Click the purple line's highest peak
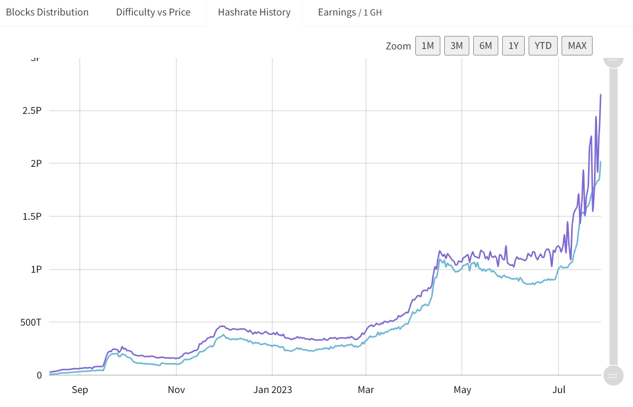The height and width of the screenshot is (407, 633). tap(601, 94)
